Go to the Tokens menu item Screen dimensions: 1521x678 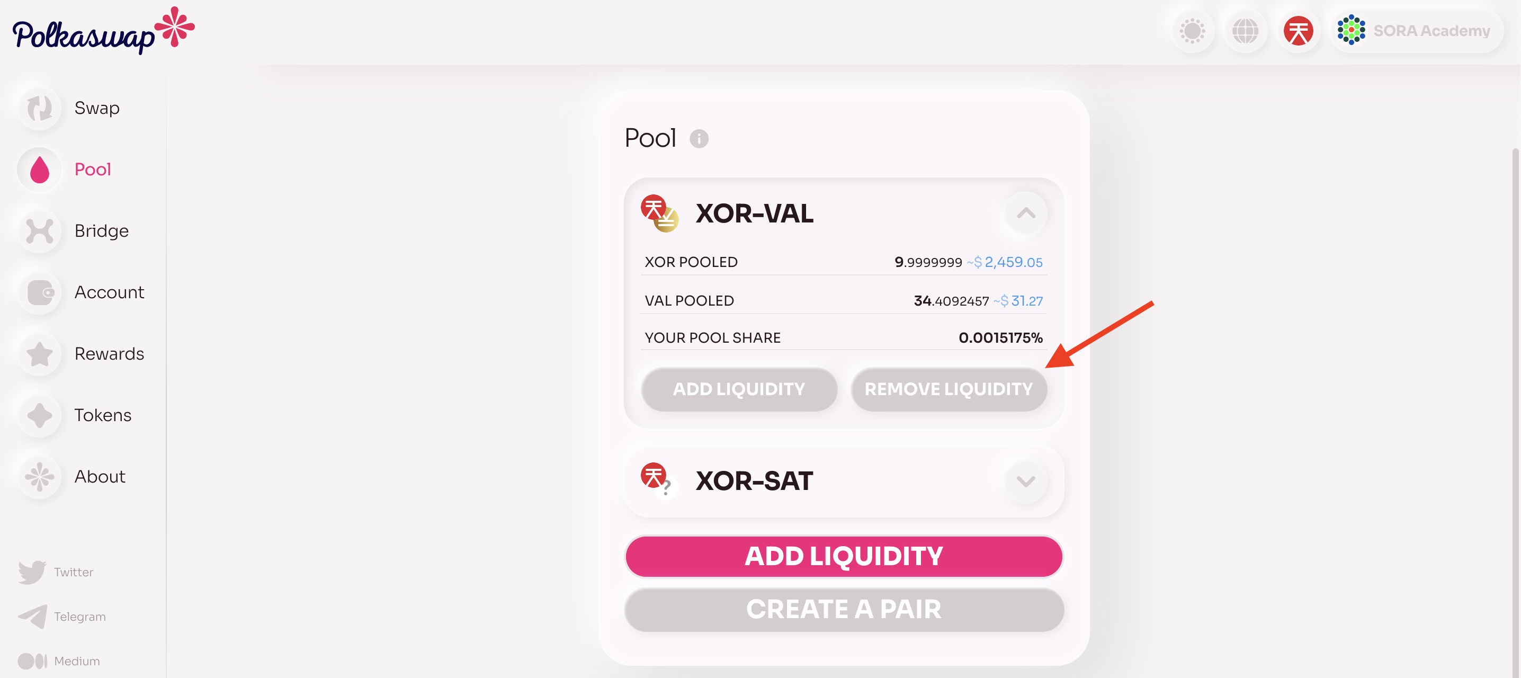click(103, 415)
